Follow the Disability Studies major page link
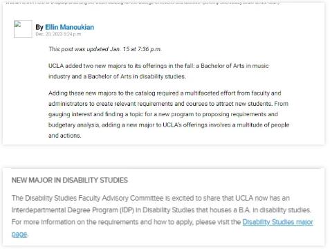Screen dimensions: 330x249 277,222
